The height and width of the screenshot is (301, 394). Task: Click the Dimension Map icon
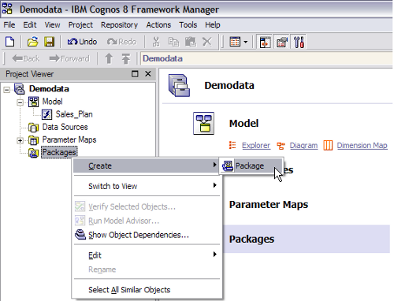coord(328,145)
